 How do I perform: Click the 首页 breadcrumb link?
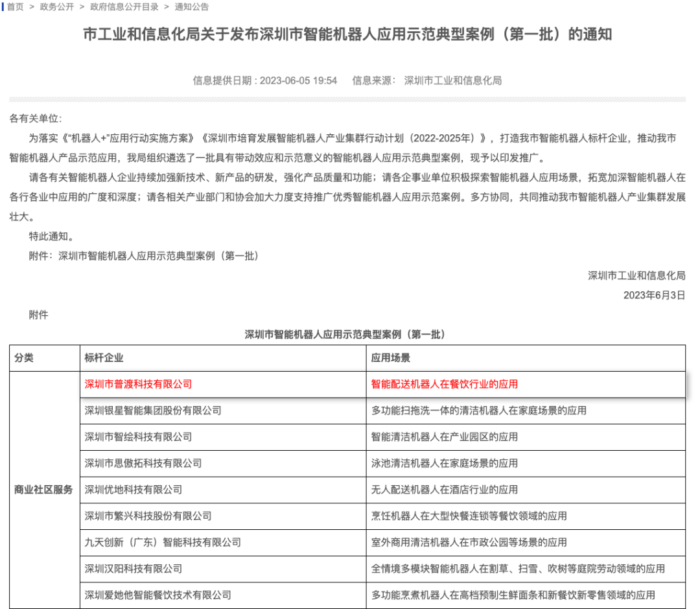(16, 6)
